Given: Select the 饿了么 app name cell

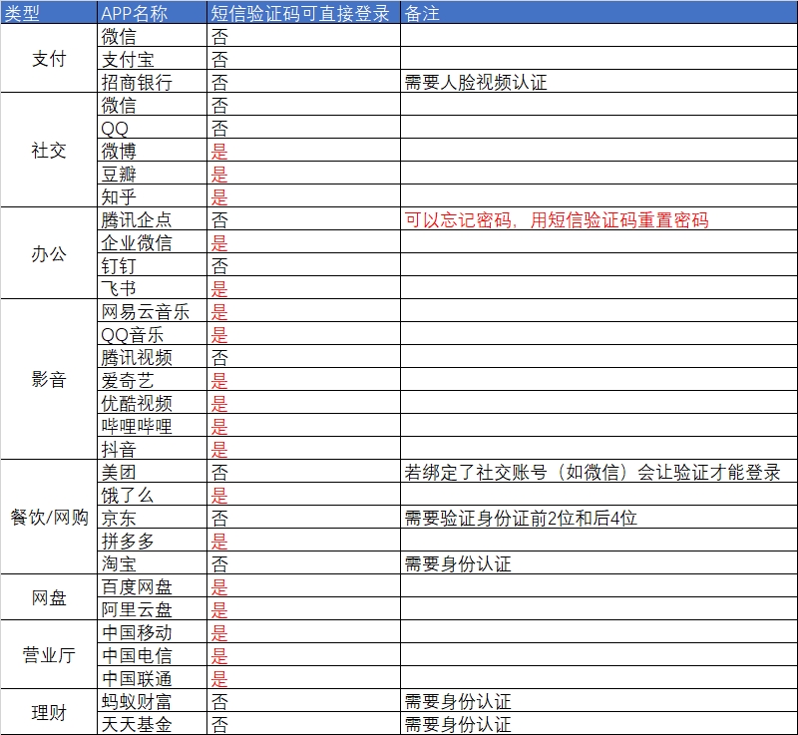Looking at the screenshot, I should (153, 494).
